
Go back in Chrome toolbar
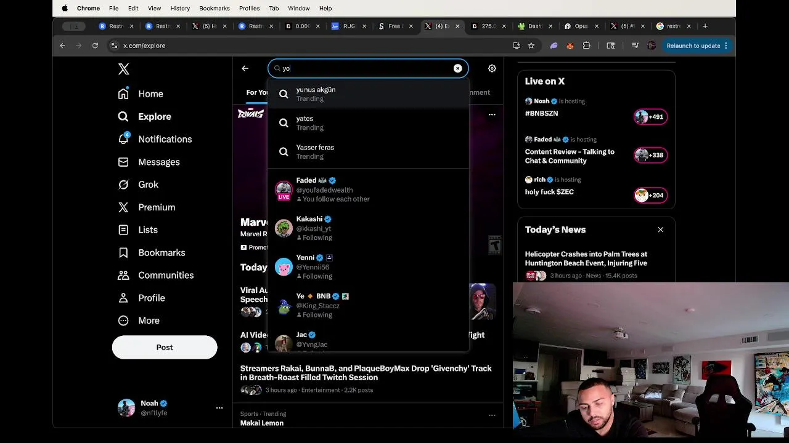62,46
